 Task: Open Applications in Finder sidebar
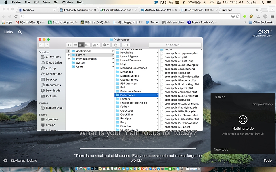click(x=51, y=74)
